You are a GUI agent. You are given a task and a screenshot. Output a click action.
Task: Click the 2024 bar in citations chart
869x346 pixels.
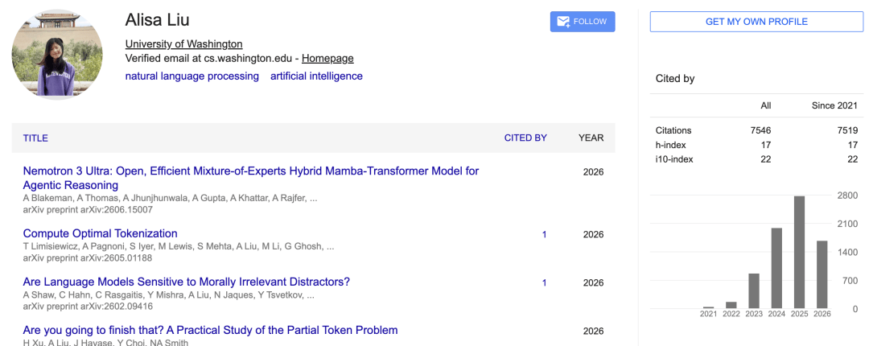pos(776,269)
